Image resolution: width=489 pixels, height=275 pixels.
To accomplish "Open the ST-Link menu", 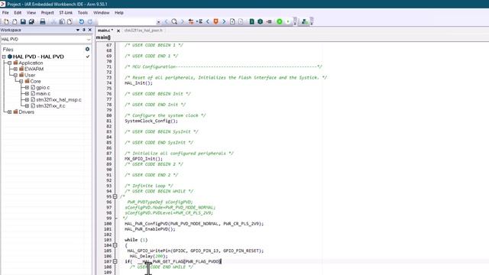I will click(66, 13).
